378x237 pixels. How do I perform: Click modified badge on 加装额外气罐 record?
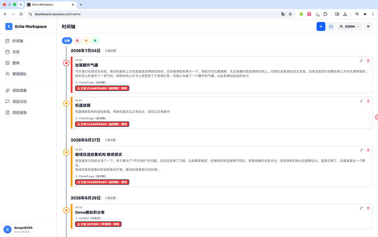(102, 88)
